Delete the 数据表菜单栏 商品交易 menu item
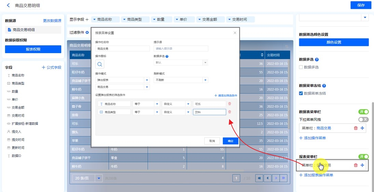Viewport: 374px width, 192px height. (356, 128)
